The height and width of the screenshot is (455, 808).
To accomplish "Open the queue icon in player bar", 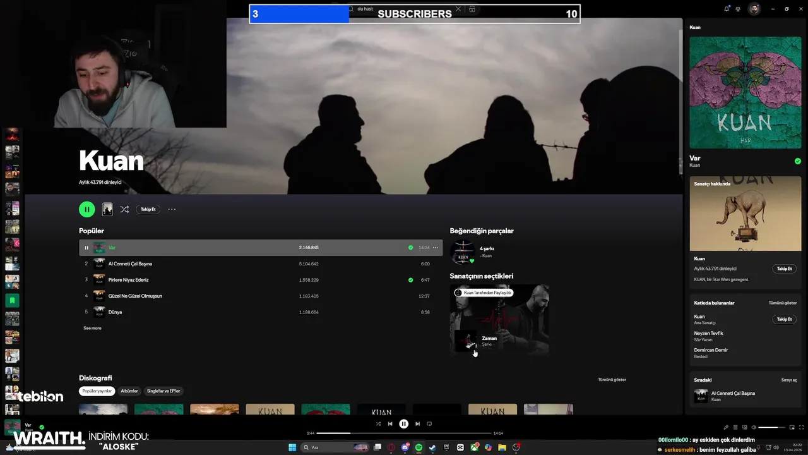I will [735, 428].
